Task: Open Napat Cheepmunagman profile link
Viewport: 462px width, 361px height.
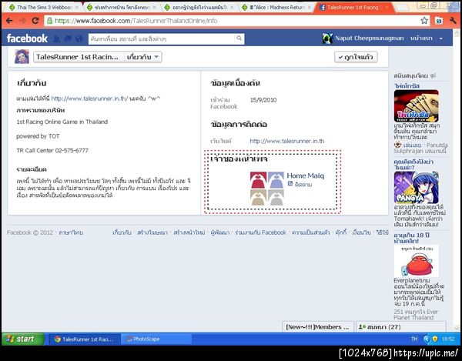Action: 369,38
